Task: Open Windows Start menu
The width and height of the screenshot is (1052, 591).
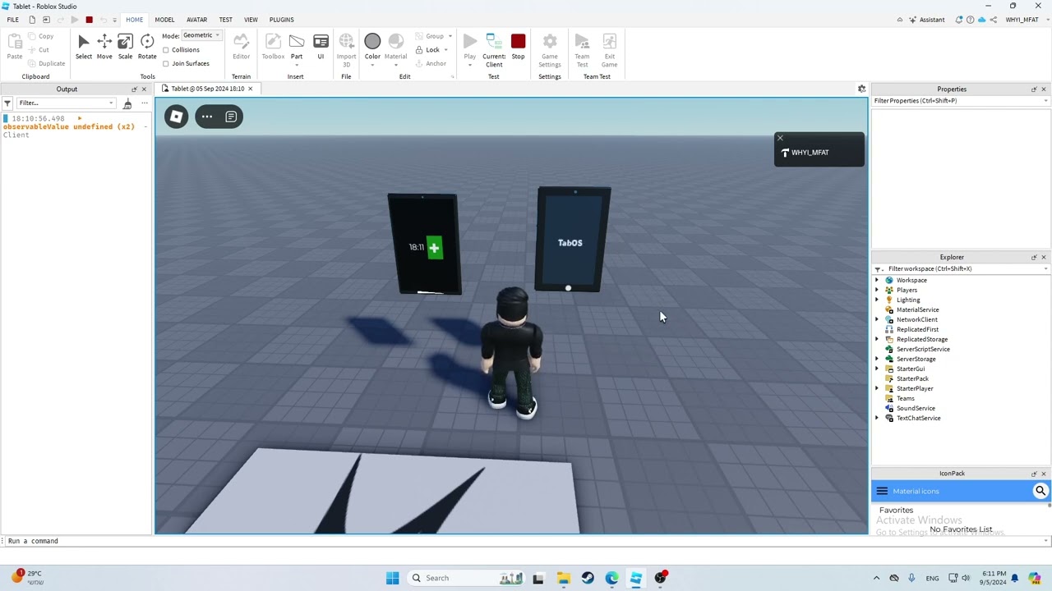Action: point(392,578)
